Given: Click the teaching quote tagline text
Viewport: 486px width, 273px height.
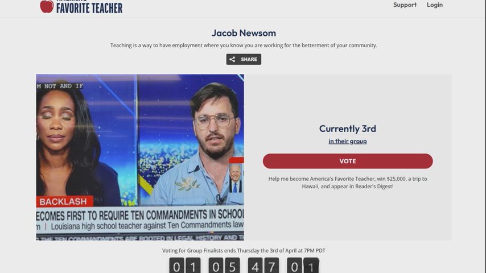Looking at the screenshot, I should (x=244, y=45).
